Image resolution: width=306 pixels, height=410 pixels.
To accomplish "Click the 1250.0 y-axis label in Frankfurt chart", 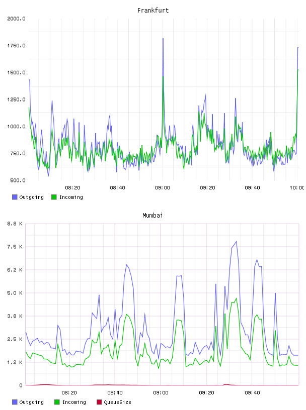I will tap(16, 99).
